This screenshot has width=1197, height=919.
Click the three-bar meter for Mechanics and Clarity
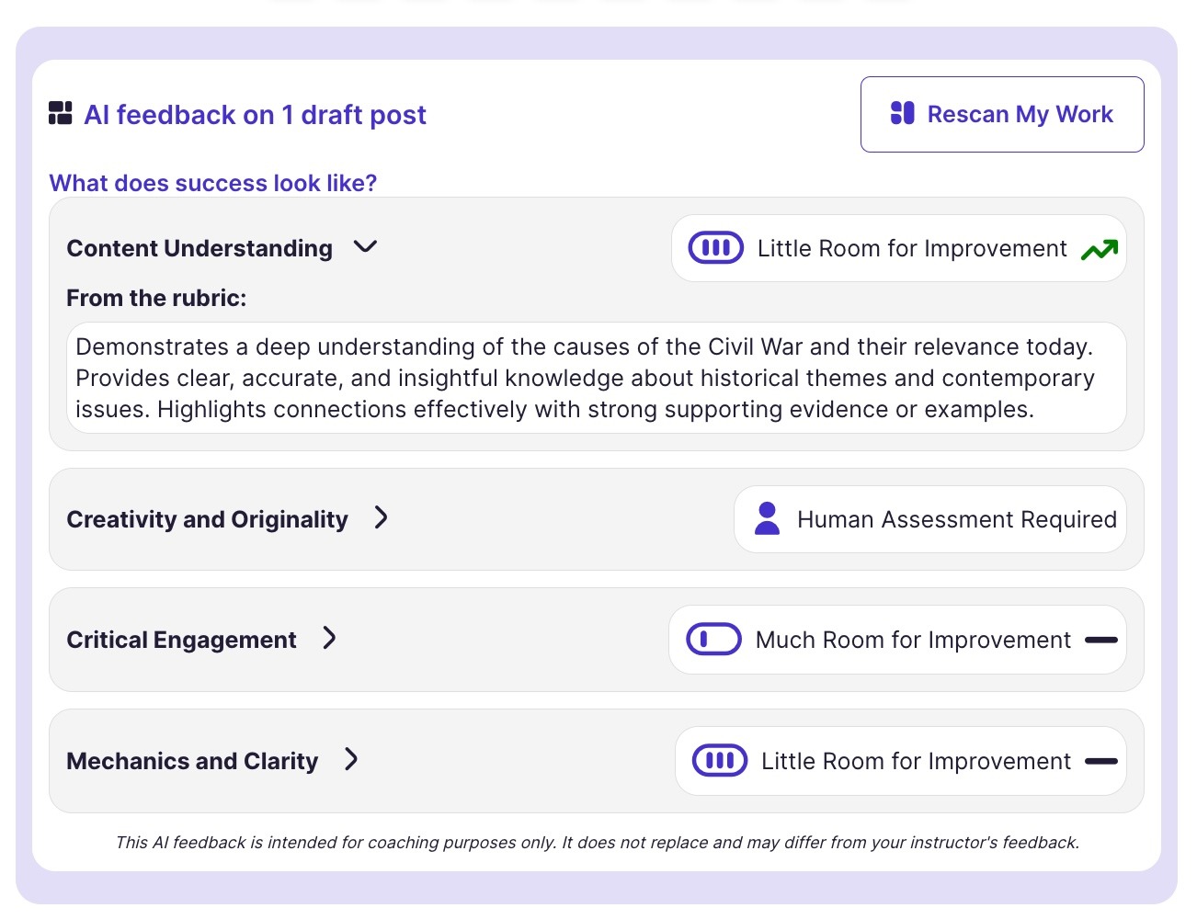tap(720, 761)
